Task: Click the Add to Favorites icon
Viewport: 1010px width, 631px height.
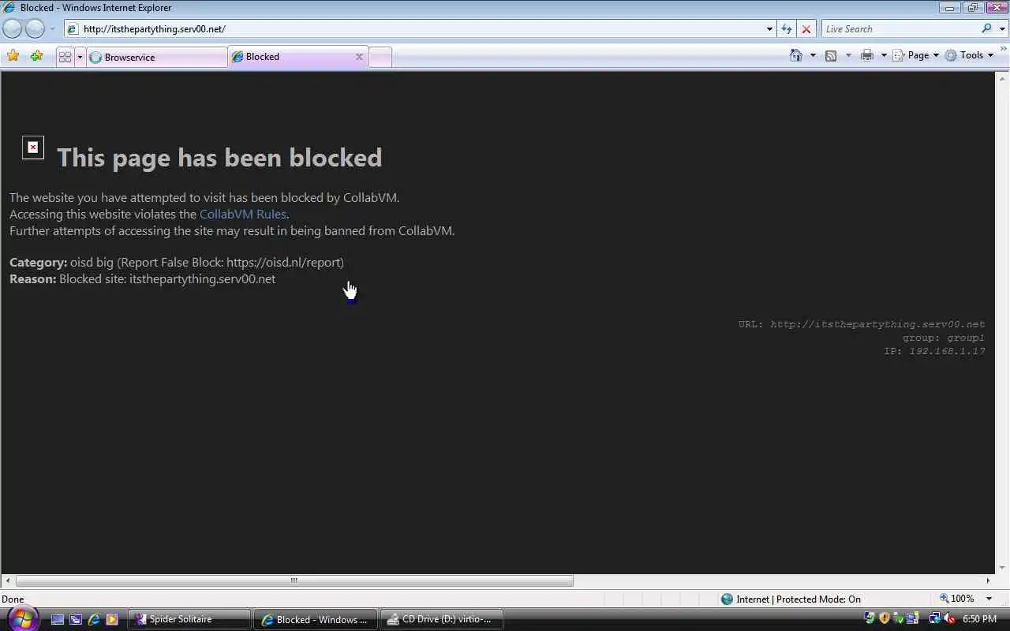Action: coord(36,56)
